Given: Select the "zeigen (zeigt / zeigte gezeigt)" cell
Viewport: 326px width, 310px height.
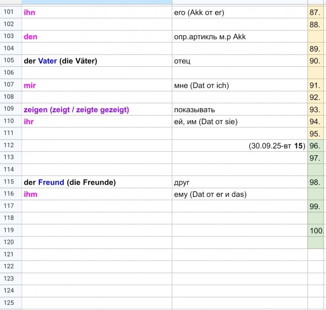Looking at the screenshot, I should (96, 110).
